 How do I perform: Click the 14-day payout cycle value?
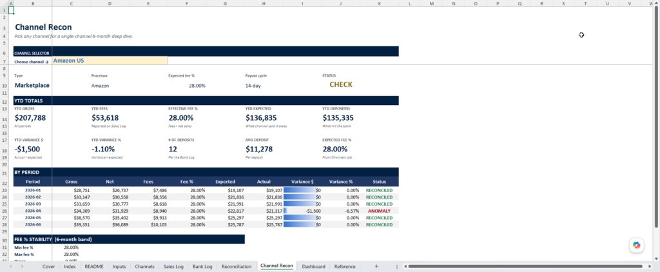tap(253, 86)
